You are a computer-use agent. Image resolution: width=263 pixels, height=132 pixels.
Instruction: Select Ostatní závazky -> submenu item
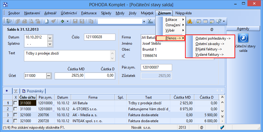point(210,44)
